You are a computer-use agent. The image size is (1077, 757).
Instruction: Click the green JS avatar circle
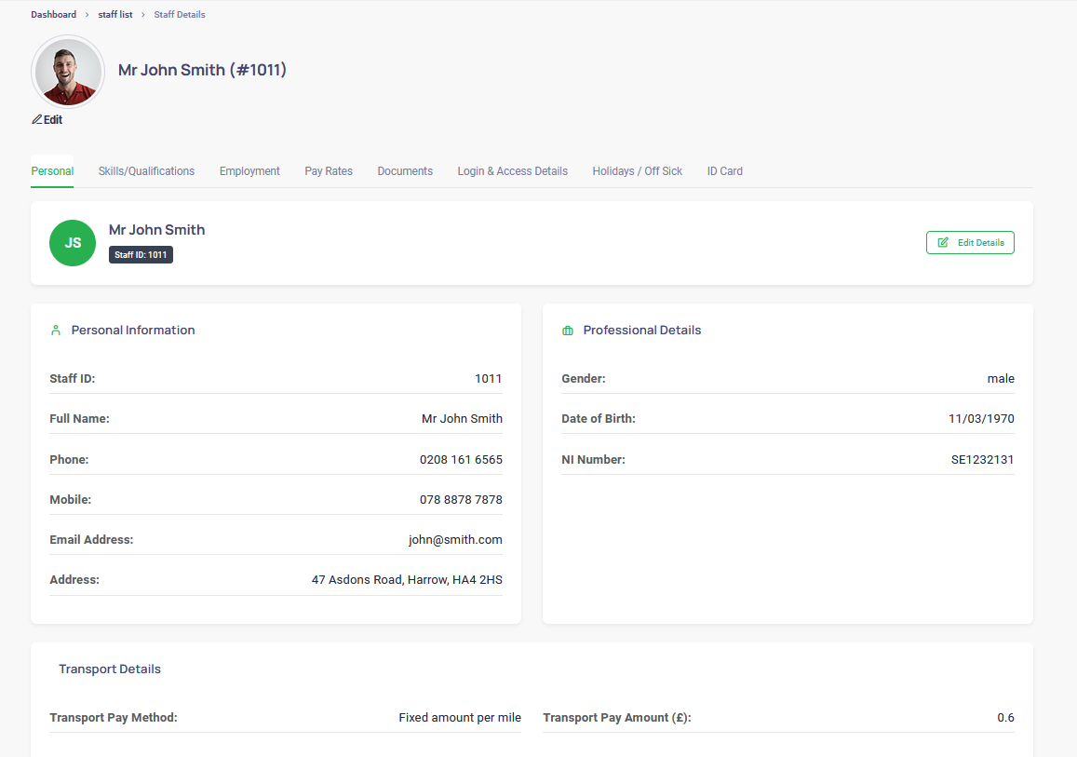click(72, 242)
